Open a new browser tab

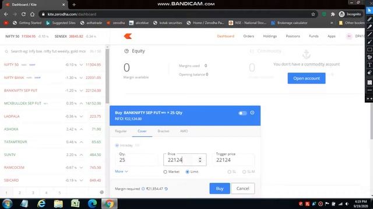click(74, 5)
